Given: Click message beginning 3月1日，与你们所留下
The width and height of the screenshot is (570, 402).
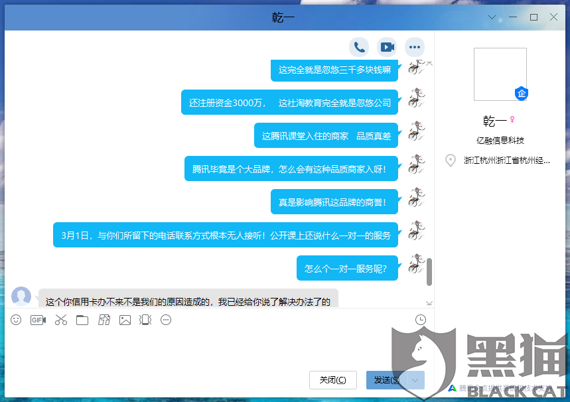Looking at the screenshot, I should pyautogui.click(x=226, y=235).
